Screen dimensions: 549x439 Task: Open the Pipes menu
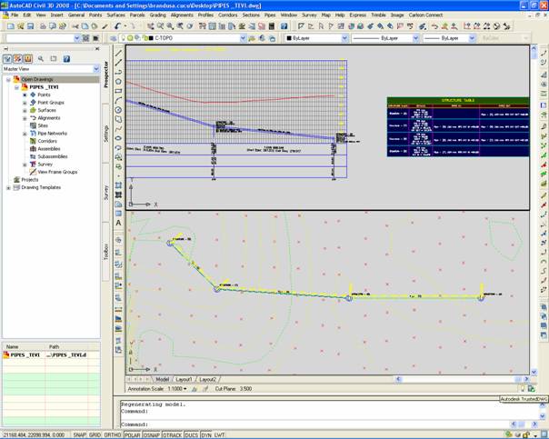tap(270, 15)
